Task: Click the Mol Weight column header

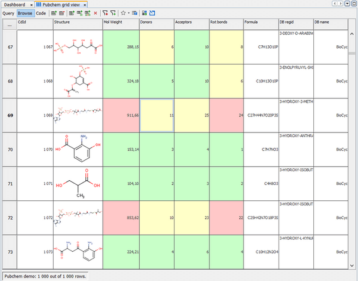Action: point(120,23)
